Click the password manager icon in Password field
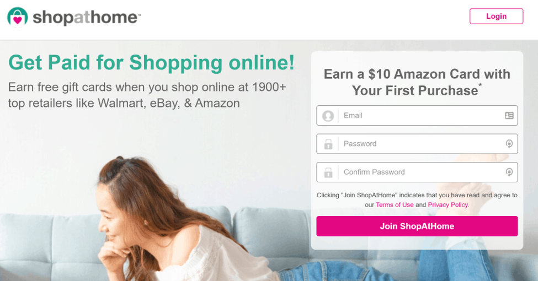 (x=509, y=144)
